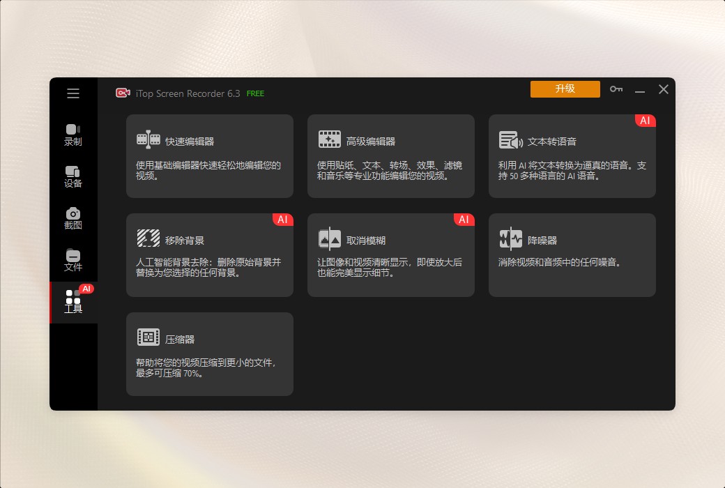
Task: Select the 取消模糊 unblur image icon
Action: tap(329, 237)
